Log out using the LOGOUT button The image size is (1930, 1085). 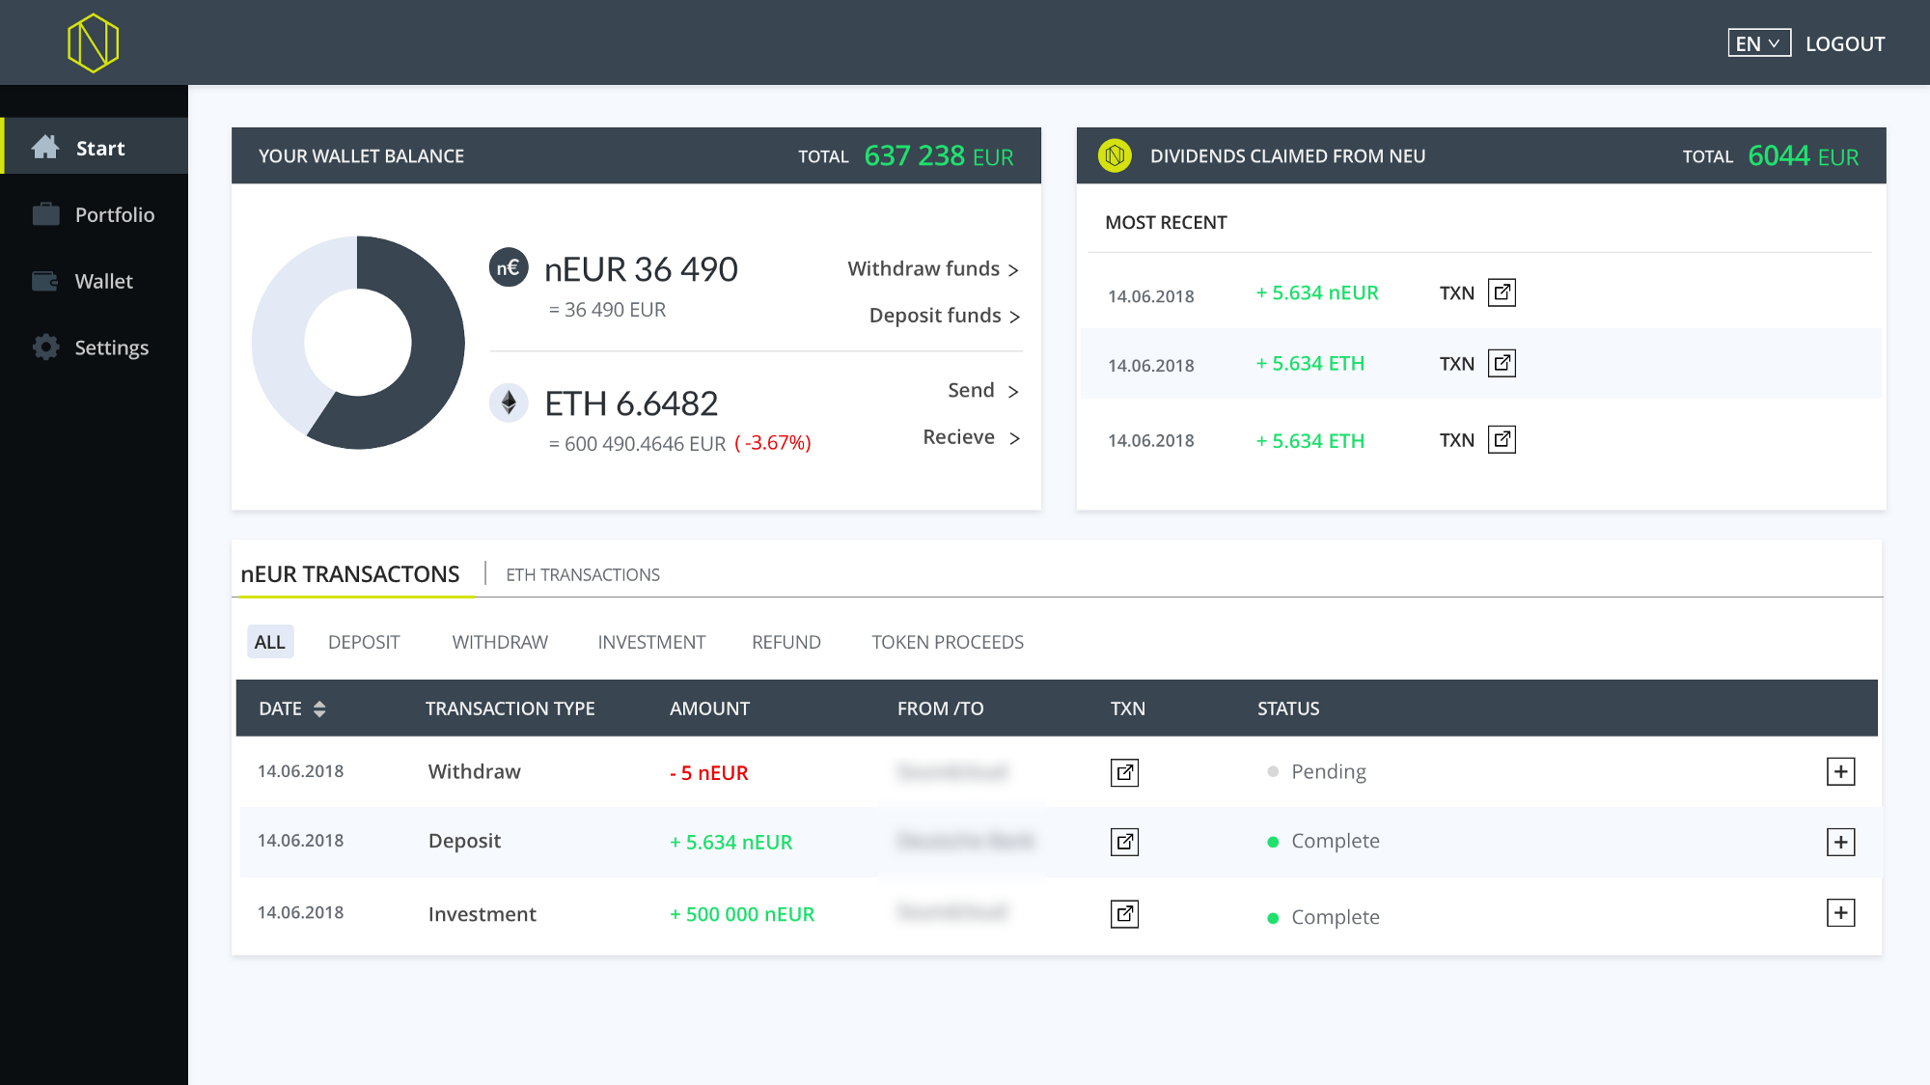coord(1844,43)
